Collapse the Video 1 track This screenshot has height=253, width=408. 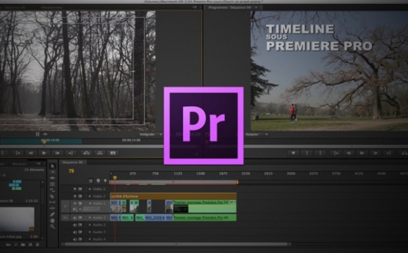(90, 203)
